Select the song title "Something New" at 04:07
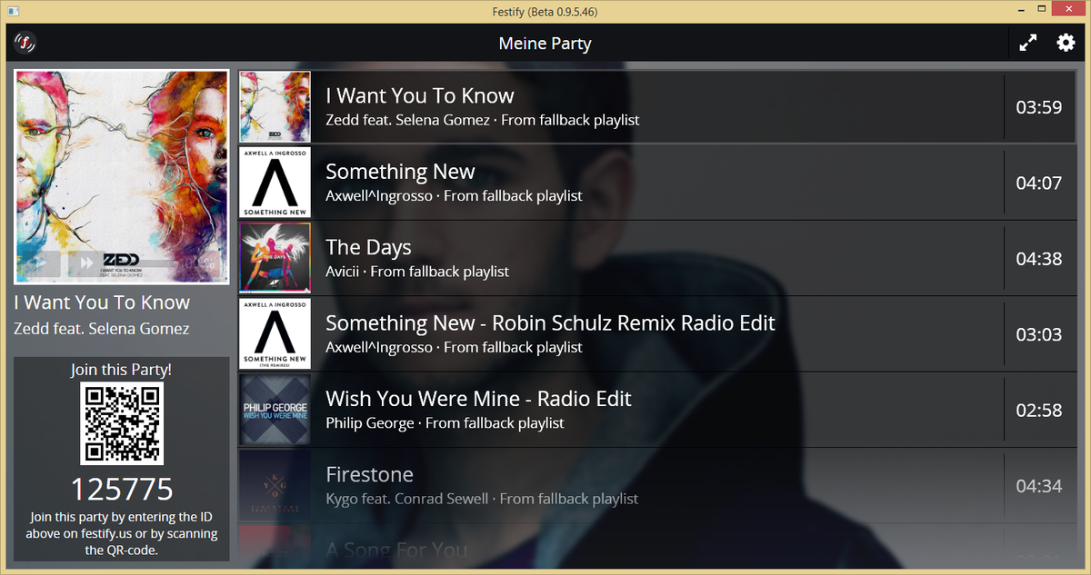The width and height of the screenshot is (1091, 575). tap(400, 172)
